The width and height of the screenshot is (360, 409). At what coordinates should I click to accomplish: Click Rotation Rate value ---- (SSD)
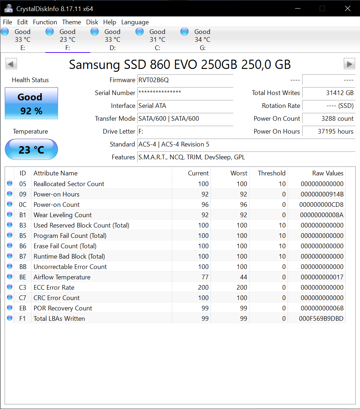[x=329, y=106]
